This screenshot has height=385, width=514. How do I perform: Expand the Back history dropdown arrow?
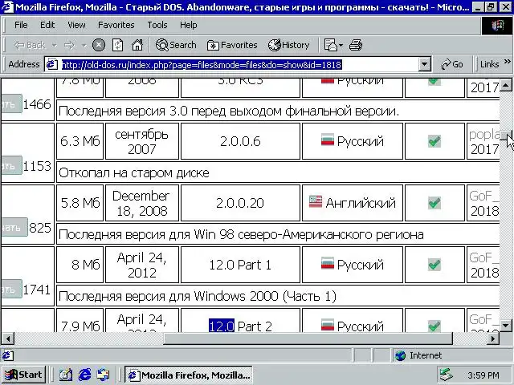click(55, 45)
